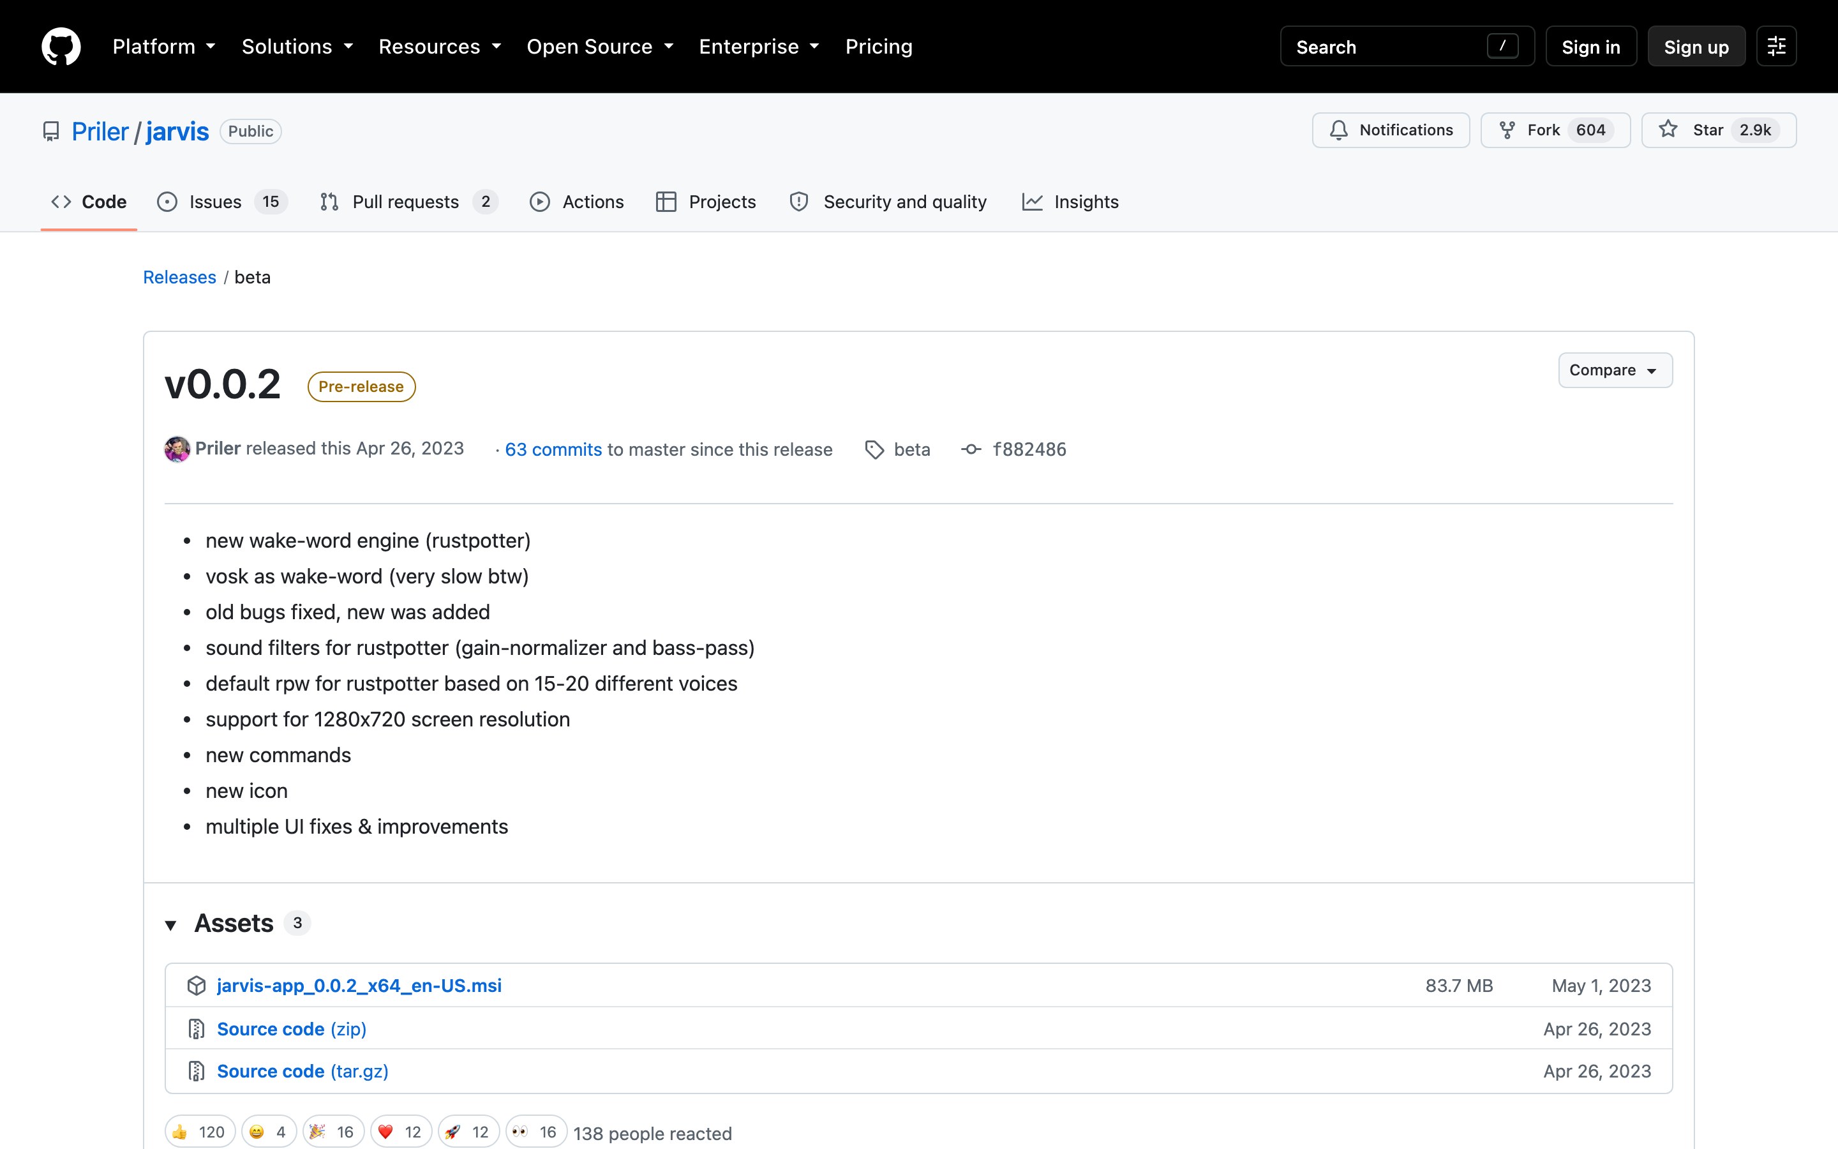Toggle the rocket reaction with 12
The image size is (1838, 1149).
pos(468,1132)
